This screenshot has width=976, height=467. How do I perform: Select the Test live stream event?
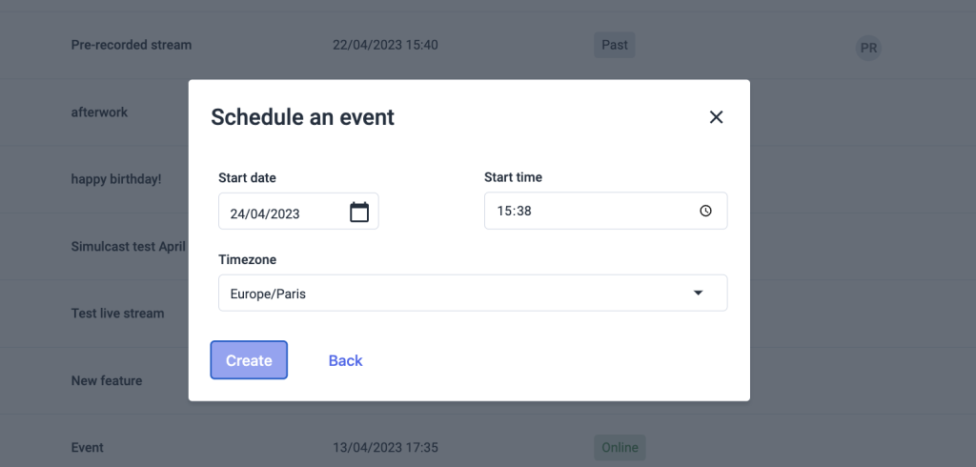(117, 313)
